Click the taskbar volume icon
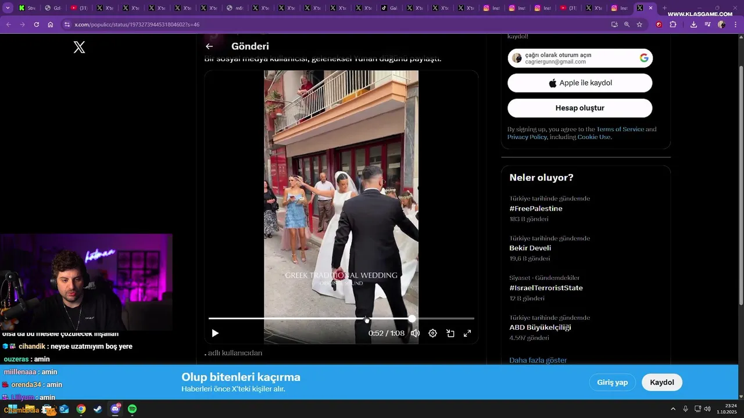The width and height of the screenshot is (744, 418). [x=707, y=409]
